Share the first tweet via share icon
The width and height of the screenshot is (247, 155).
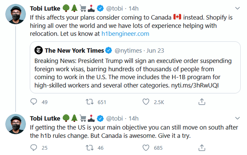202,102
